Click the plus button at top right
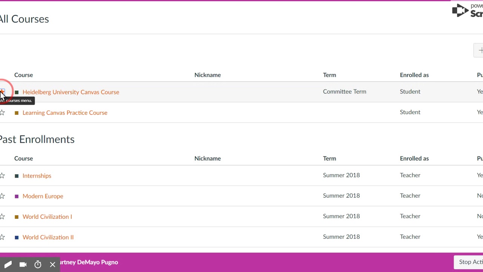 [478, 50]
